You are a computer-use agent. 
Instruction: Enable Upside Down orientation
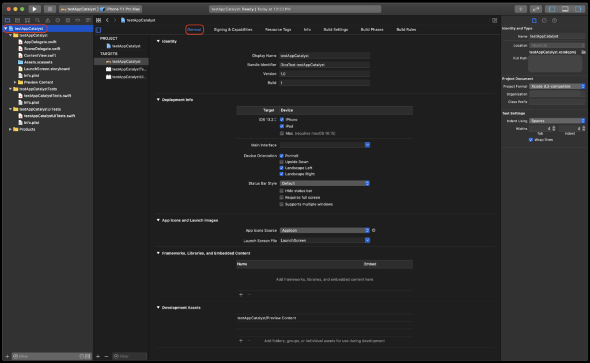pos(281,162)
